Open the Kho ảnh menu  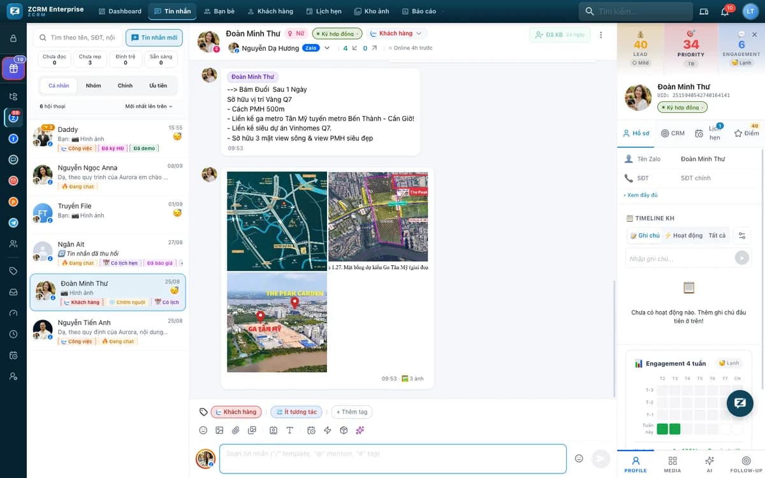coord(372,11)
